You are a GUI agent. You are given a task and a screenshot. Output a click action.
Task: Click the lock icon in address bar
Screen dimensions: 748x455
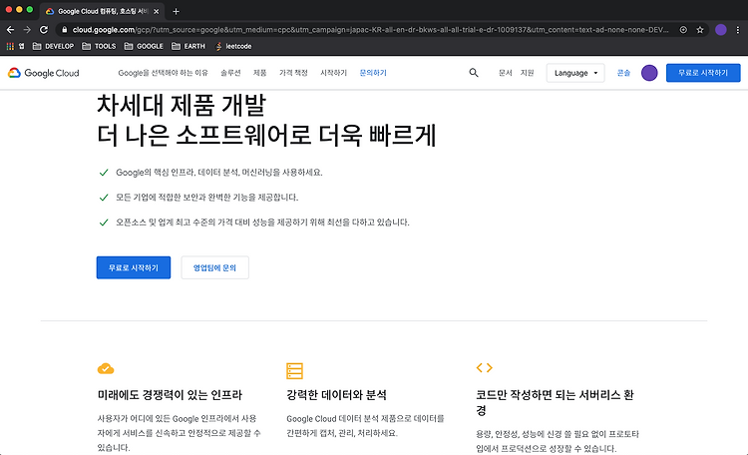(x=65, y=30)
